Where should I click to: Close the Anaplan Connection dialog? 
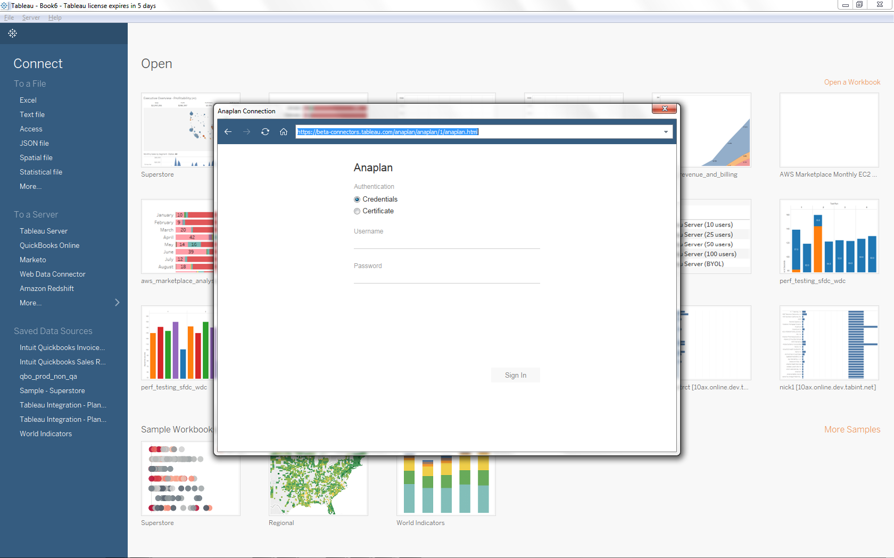coord(664,109)
